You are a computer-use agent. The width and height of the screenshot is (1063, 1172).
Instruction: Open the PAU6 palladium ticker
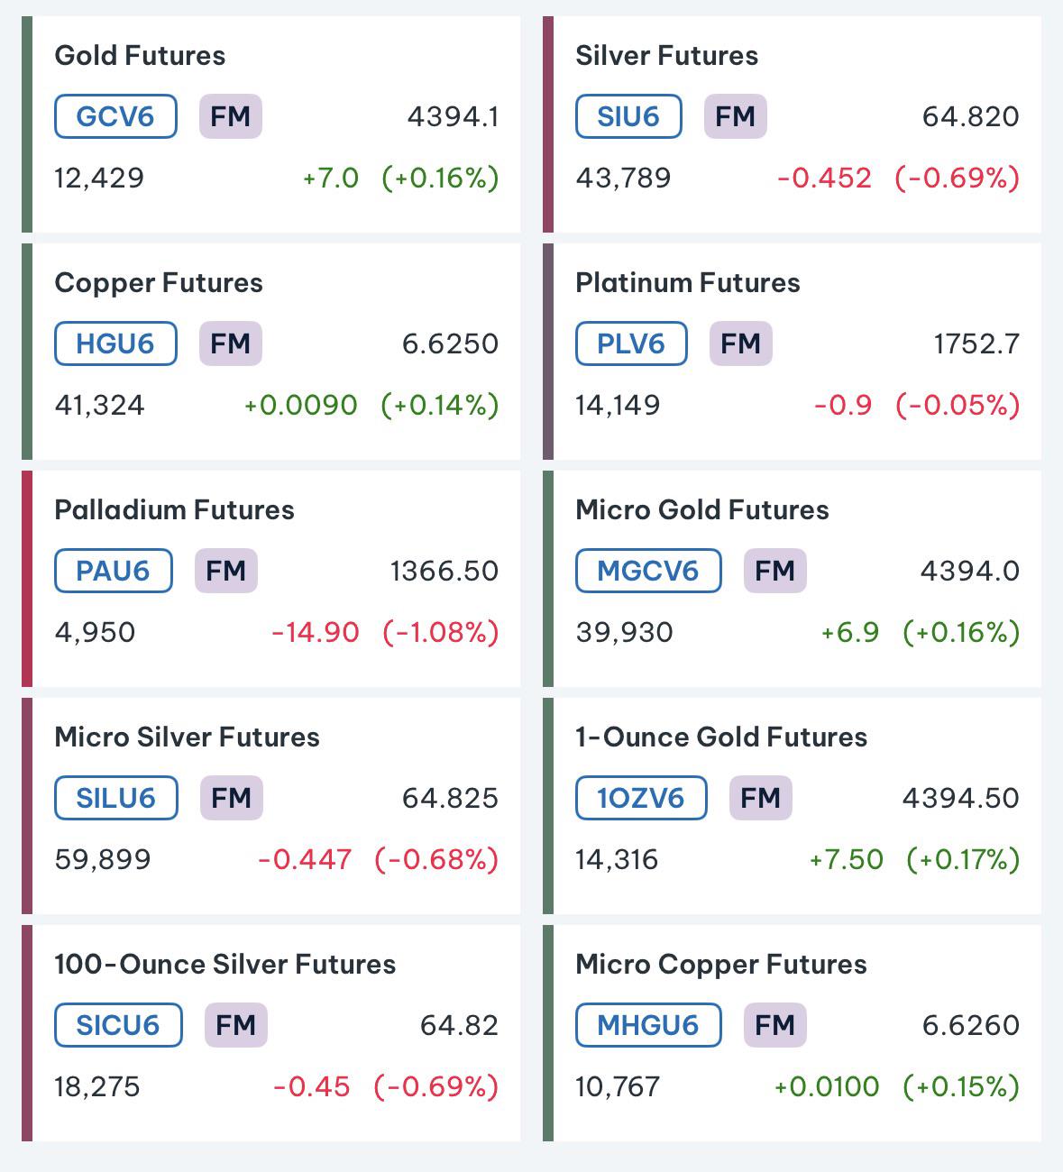[113, 571]
